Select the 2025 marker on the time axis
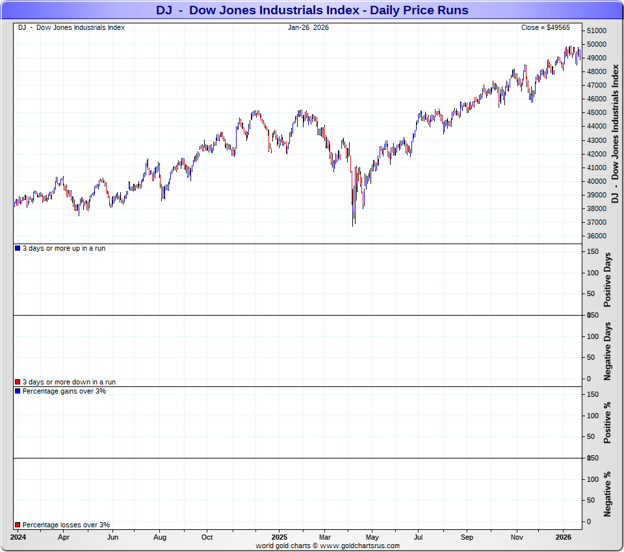 click(279, 538)
